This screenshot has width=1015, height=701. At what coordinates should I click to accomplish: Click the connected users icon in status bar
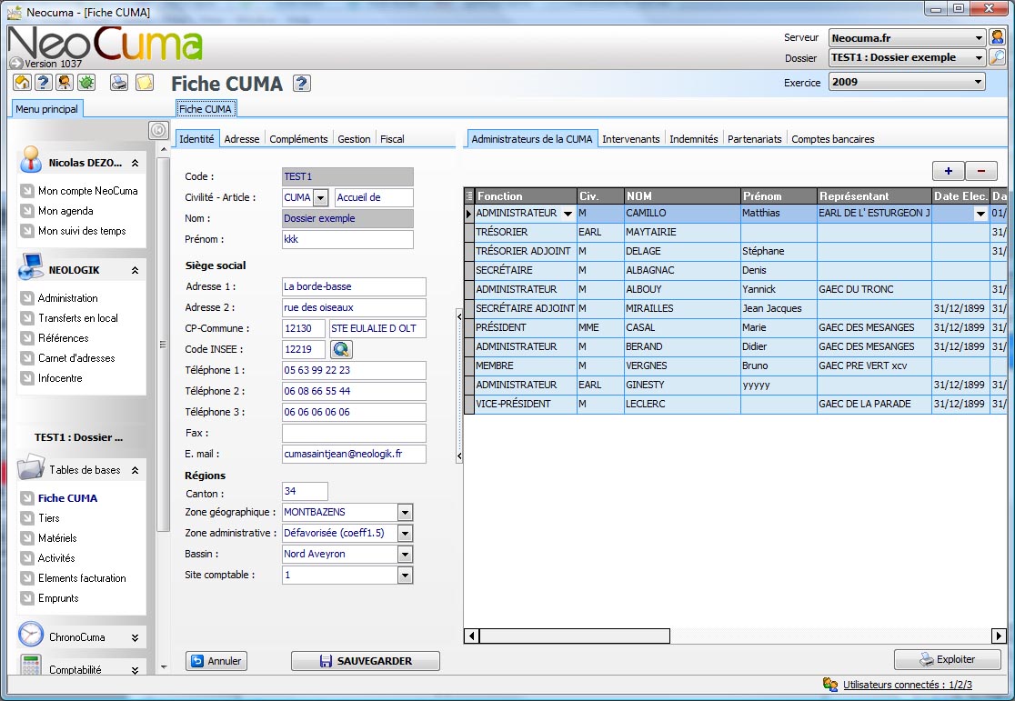click(830, 684)
